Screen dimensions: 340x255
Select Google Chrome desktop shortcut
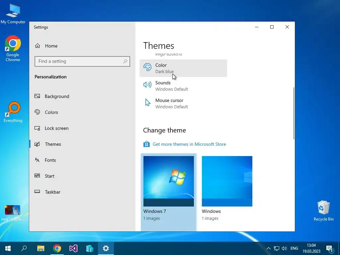(13, 48)
